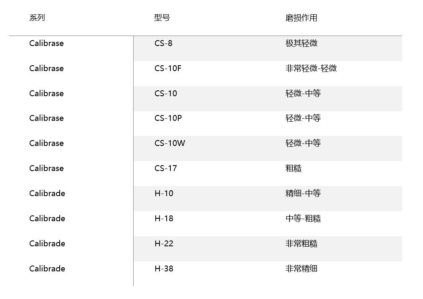
Task: Select the H-38 model cell
Action: pos(164,269)
